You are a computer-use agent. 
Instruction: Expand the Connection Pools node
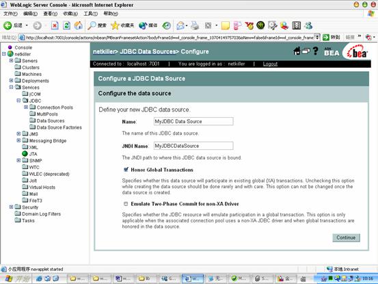(26, 107)
